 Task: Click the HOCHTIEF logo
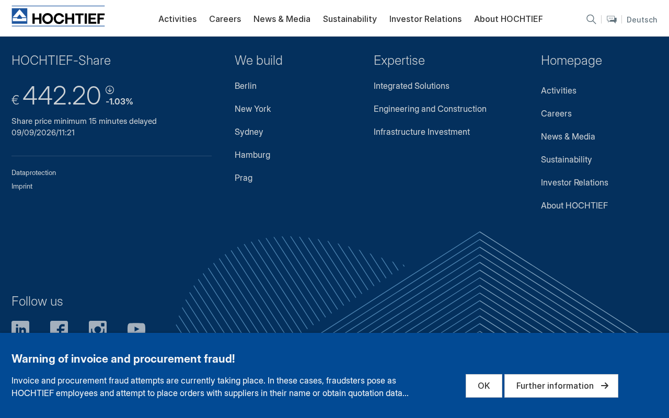point(58,16)
